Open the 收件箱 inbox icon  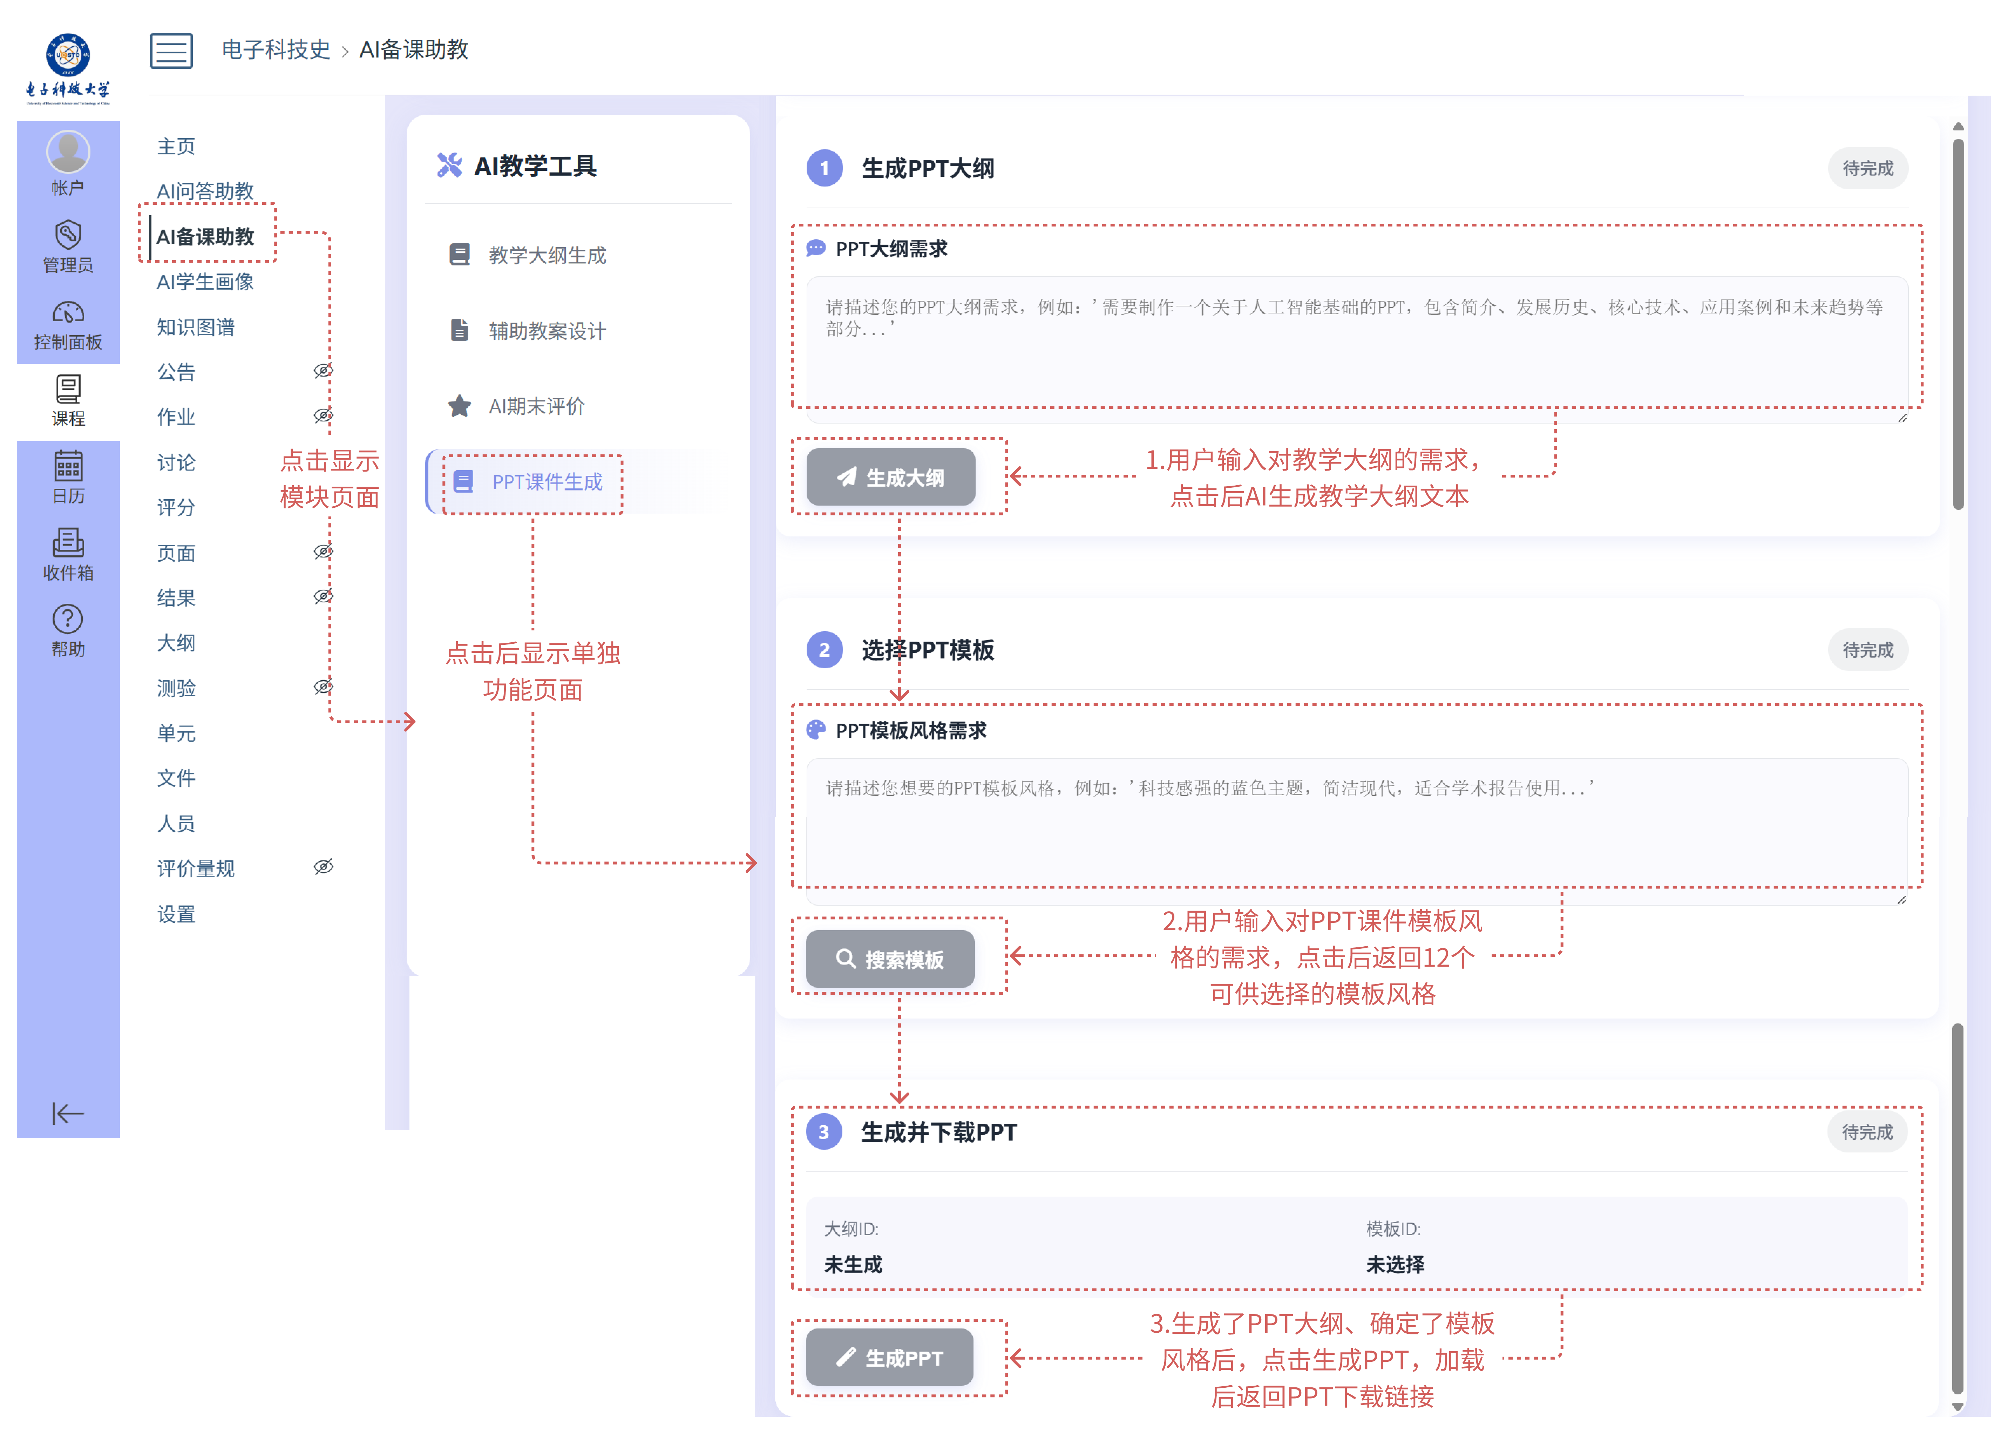68,542
